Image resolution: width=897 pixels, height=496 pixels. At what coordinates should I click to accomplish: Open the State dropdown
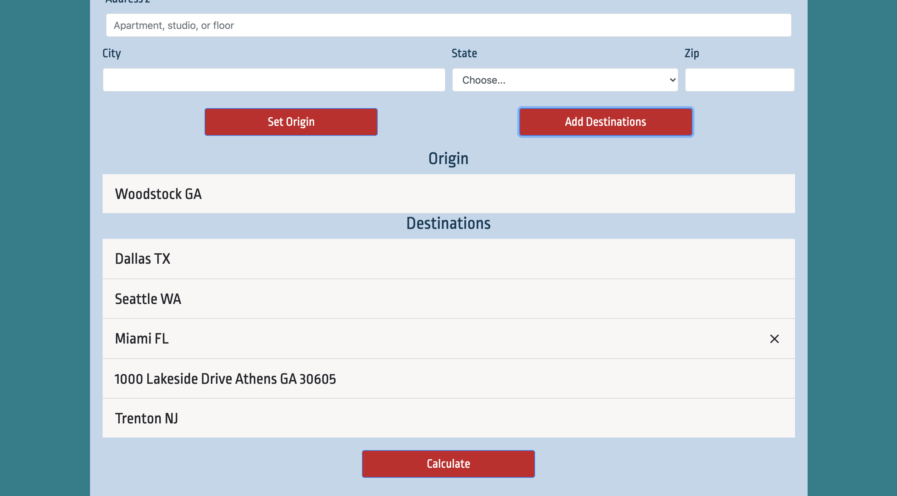(x=565, y=80)
